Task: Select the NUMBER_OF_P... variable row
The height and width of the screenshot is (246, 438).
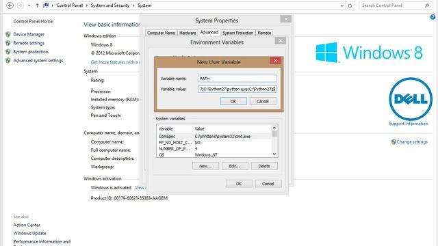Action: click(x=214, y=149)
